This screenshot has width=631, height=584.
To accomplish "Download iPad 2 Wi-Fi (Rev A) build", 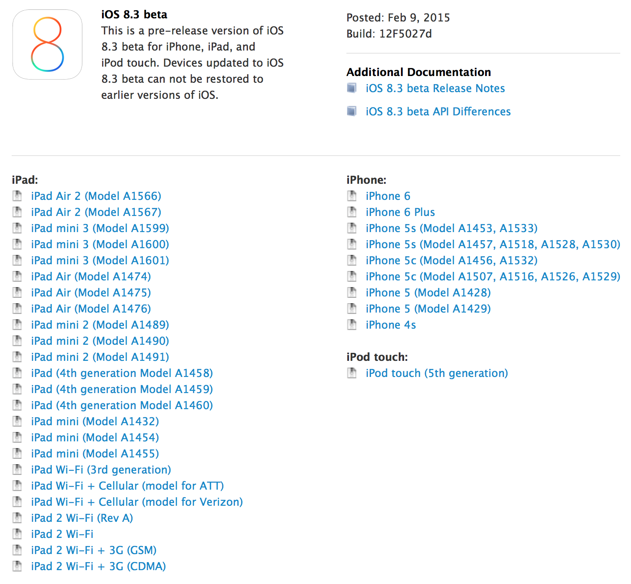I will pos(81,517).
